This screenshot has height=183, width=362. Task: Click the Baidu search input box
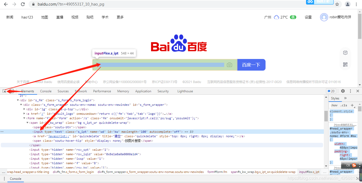coord(165,65)
